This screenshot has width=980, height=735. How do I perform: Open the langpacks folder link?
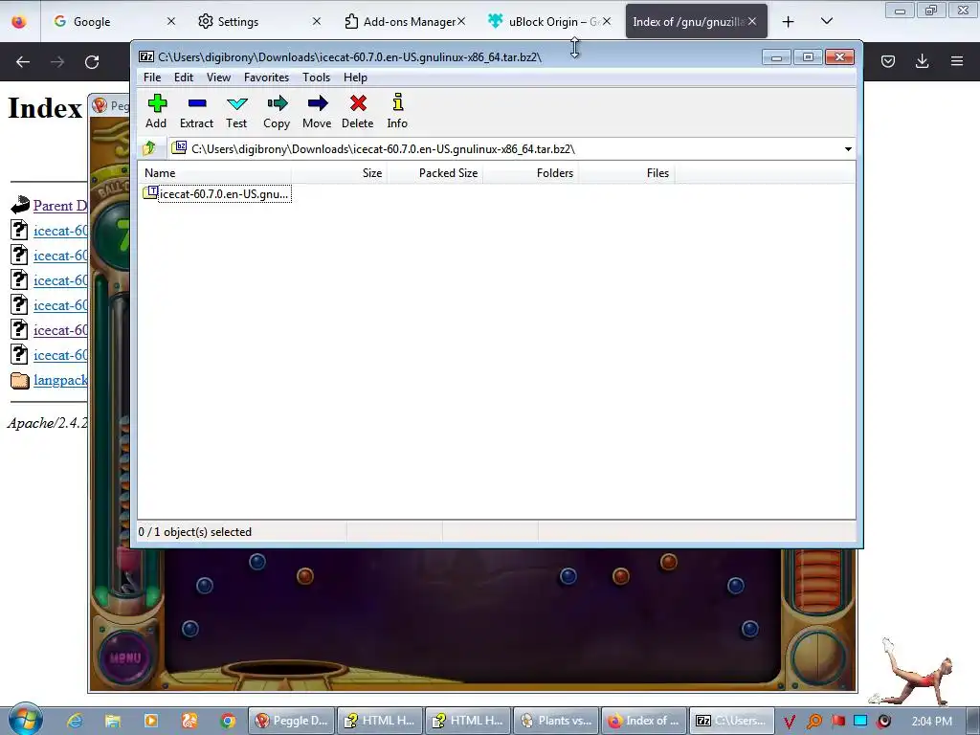(60, 380)
